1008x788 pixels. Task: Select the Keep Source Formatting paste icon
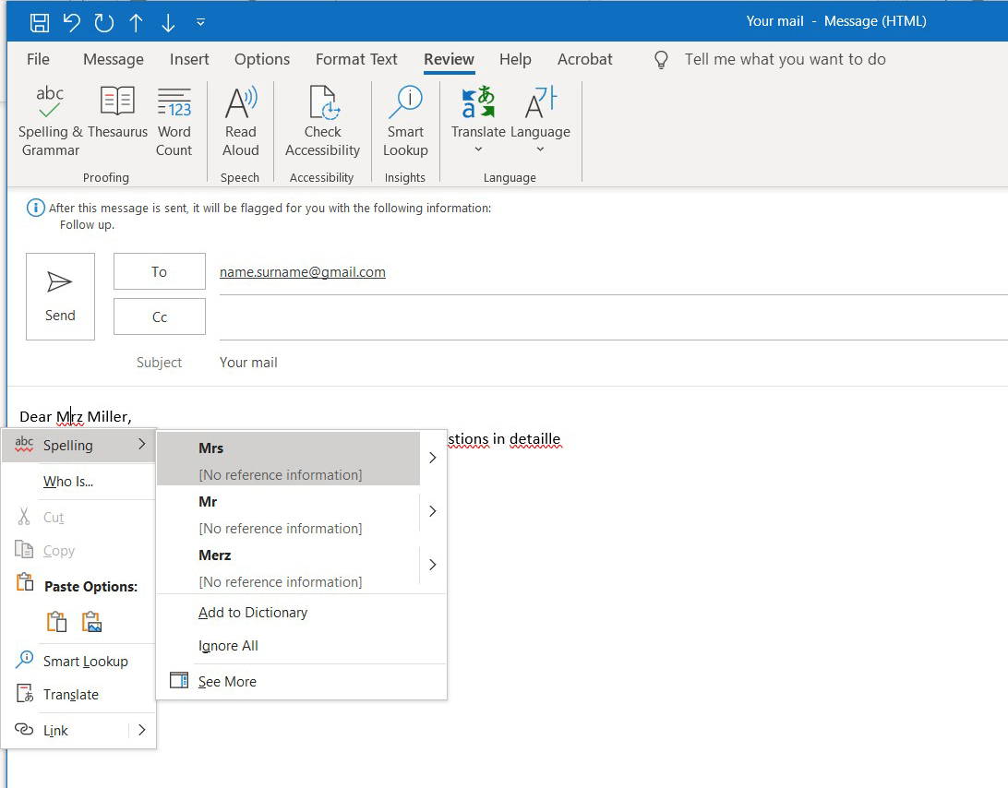tap(56, 621)
